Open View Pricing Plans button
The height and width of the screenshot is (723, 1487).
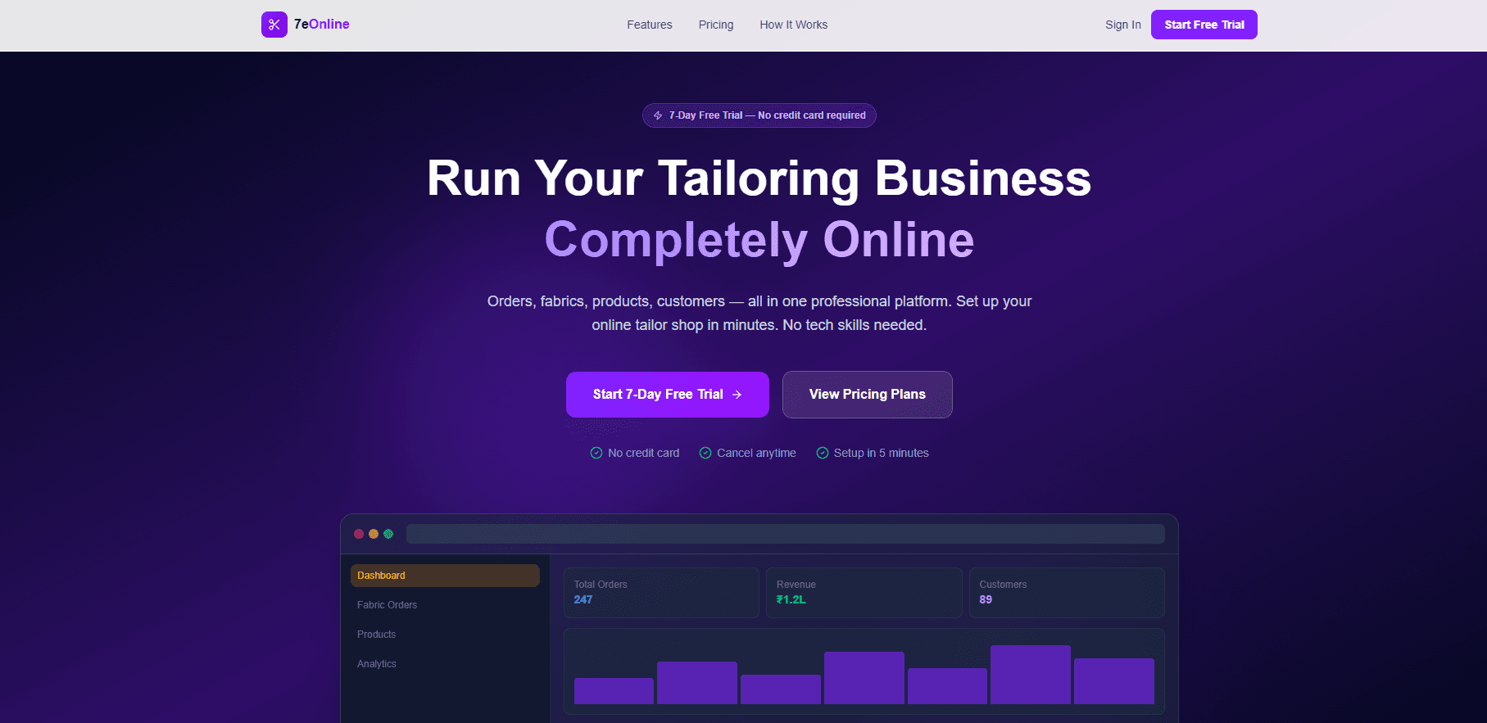pyautogui.click(x=868, y=395)
